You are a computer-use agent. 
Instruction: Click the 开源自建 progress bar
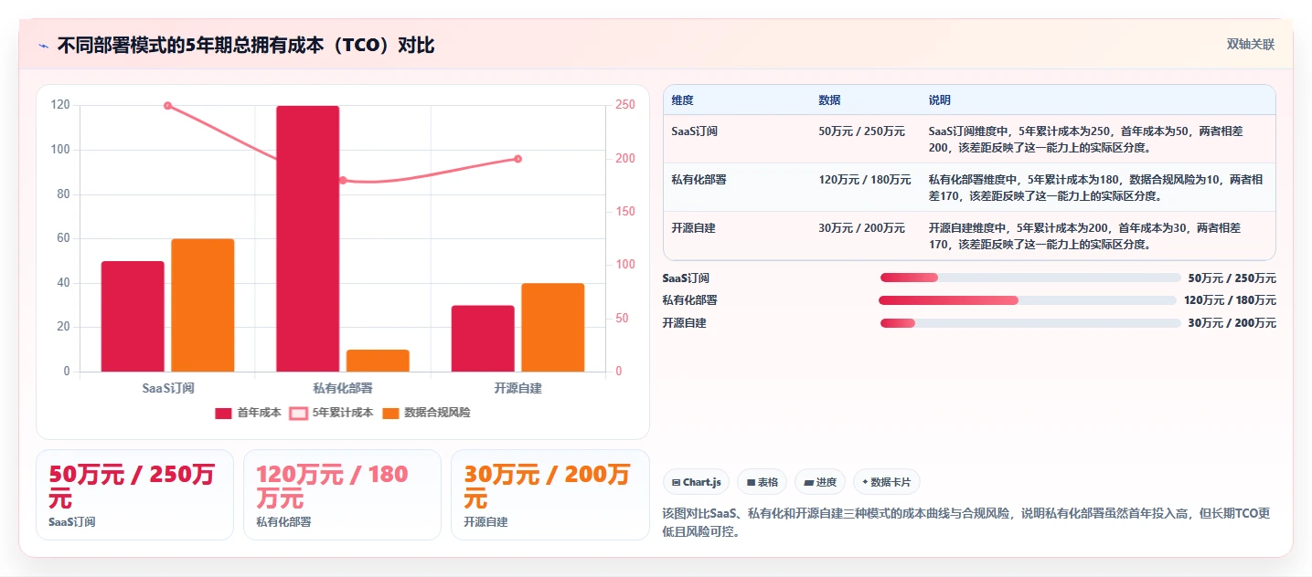(x=1030, y=323)
